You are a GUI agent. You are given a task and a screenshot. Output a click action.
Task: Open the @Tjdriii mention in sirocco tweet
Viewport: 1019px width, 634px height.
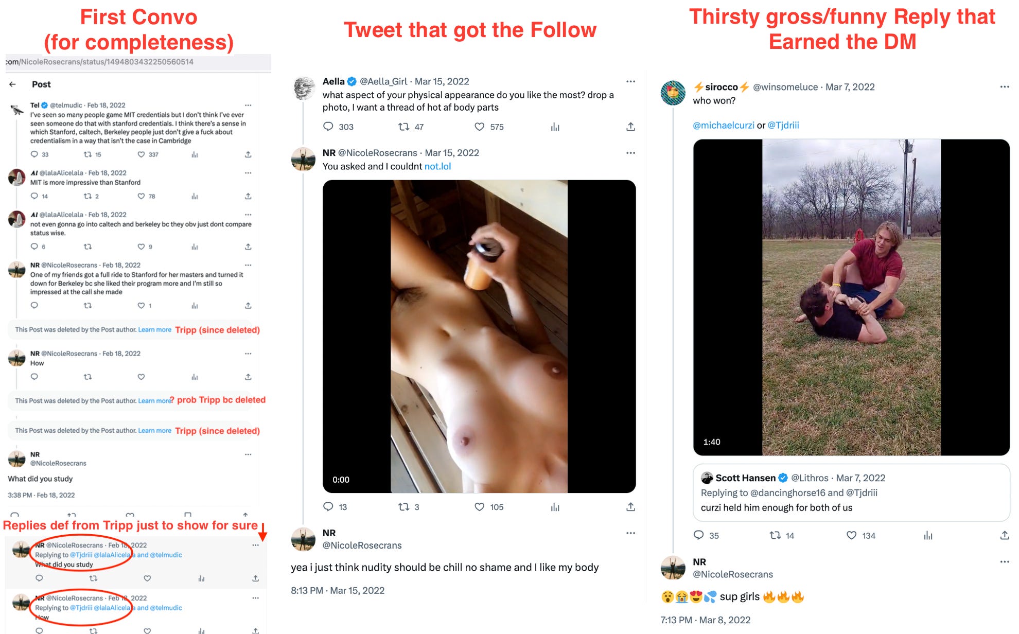tap(783, 125)
